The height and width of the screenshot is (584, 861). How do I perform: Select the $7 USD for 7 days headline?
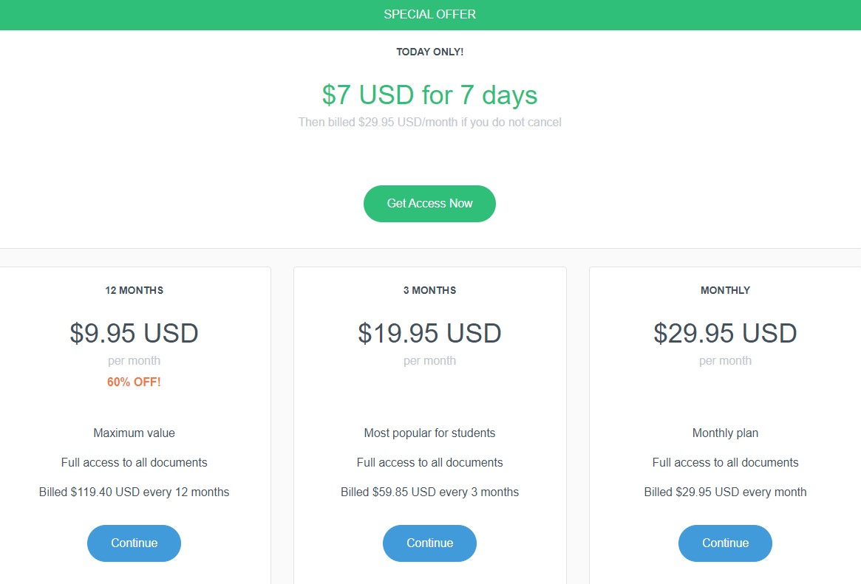pos(429,95)
